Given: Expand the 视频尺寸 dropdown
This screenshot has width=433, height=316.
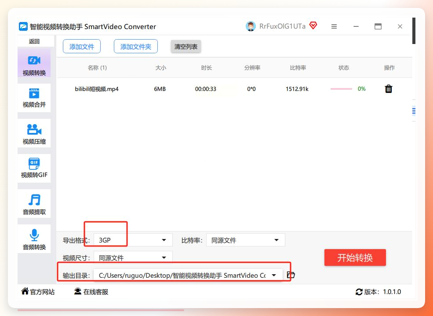Looking at the screenshot, I should tap(133, 257).
